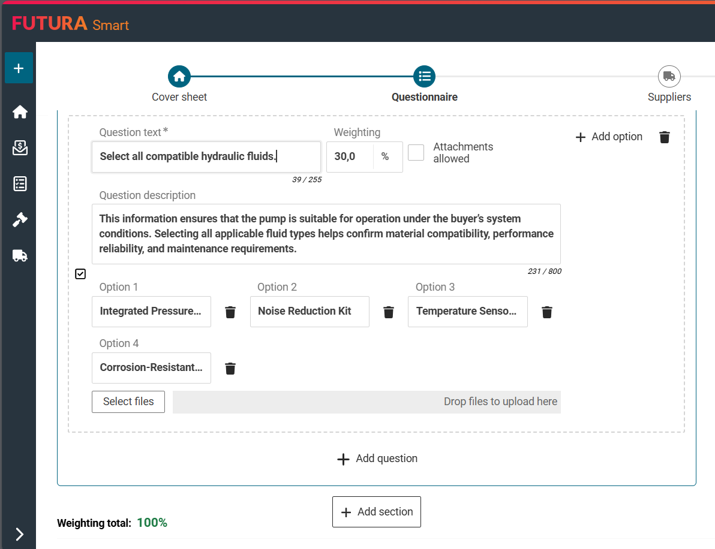The height and width of the screenshot is (549, 715).
Task: Click the multi-select checkbox type icon
Action: [x=80, y=274]
